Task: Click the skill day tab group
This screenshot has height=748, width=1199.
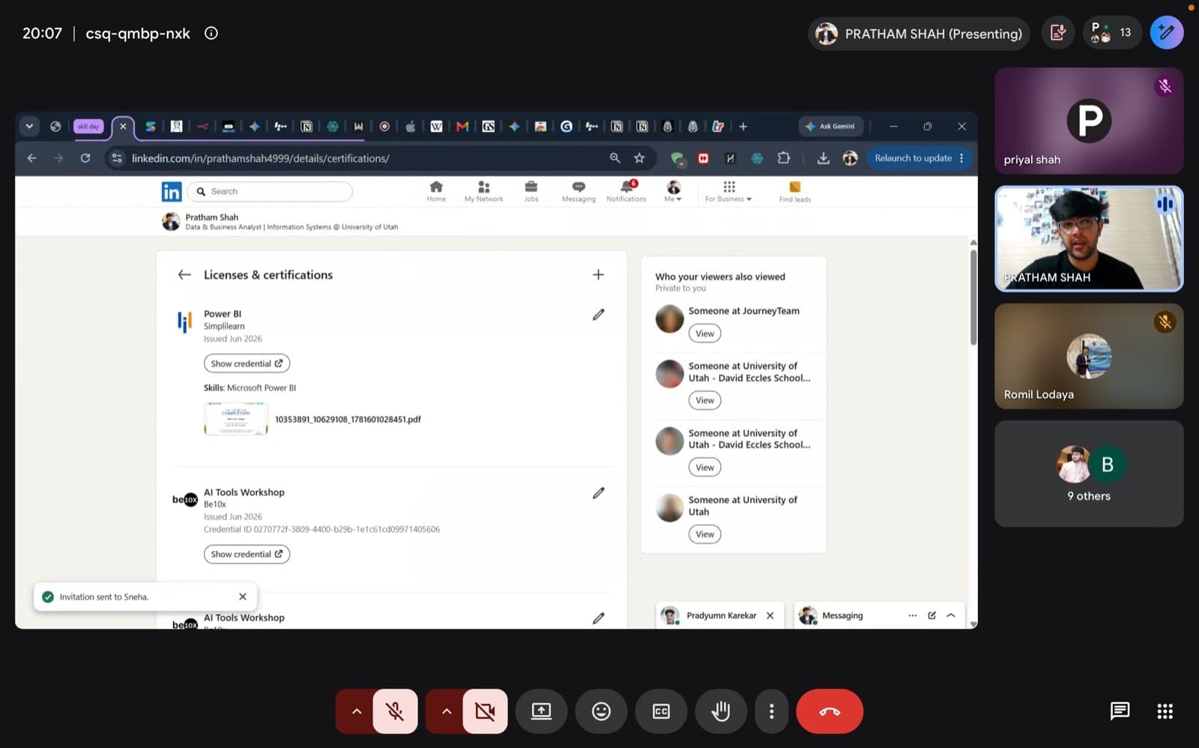Action: click(x=88, y=127)
